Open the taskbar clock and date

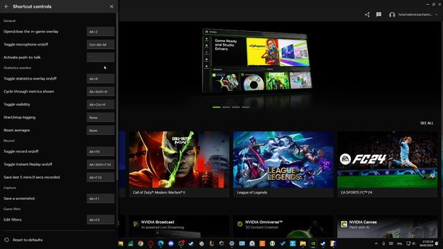pyautogui.click(x=426, y=243)
